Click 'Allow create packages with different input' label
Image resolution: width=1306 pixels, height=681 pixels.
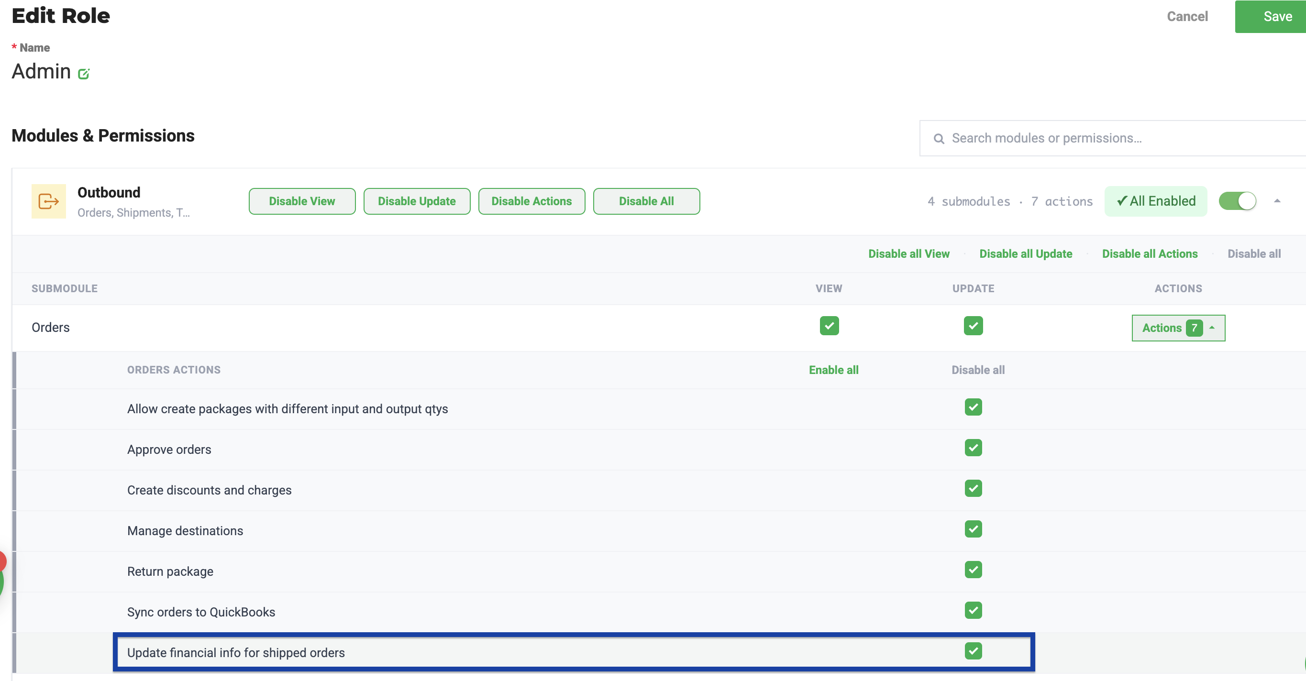(x=288, y=409)
